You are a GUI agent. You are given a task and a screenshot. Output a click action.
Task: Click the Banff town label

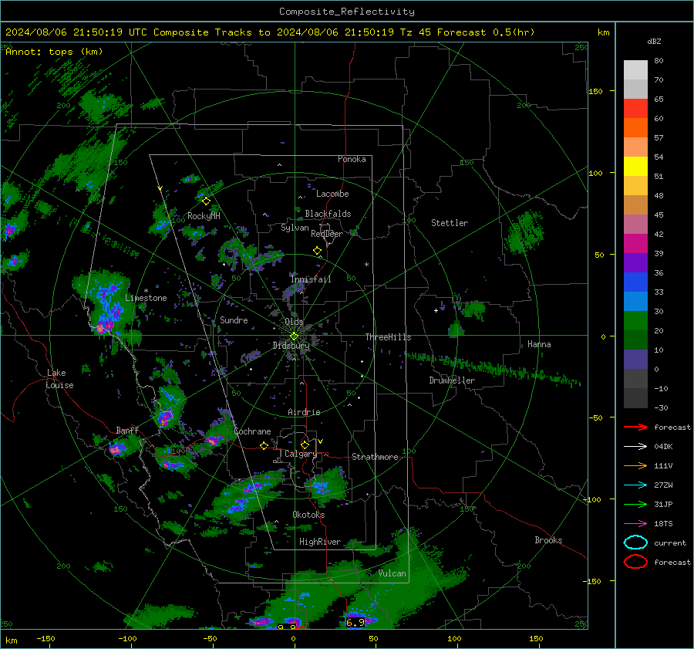click(127, 431)
